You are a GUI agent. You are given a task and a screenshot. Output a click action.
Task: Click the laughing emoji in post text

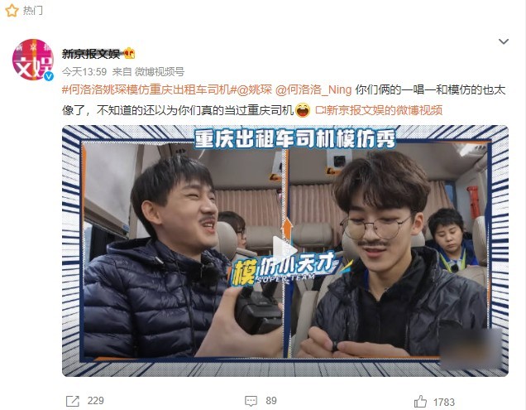pos(303,110)
